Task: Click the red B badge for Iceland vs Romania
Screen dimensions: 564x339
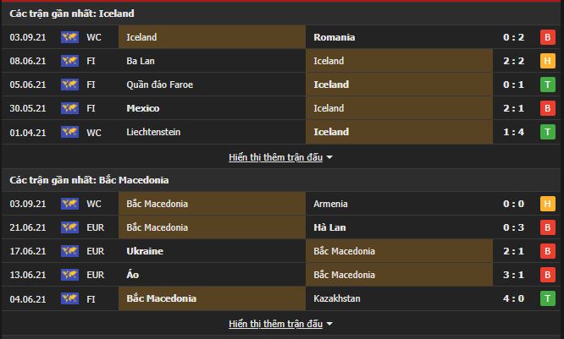Action: pyautogui.click(x=547, y=37)
